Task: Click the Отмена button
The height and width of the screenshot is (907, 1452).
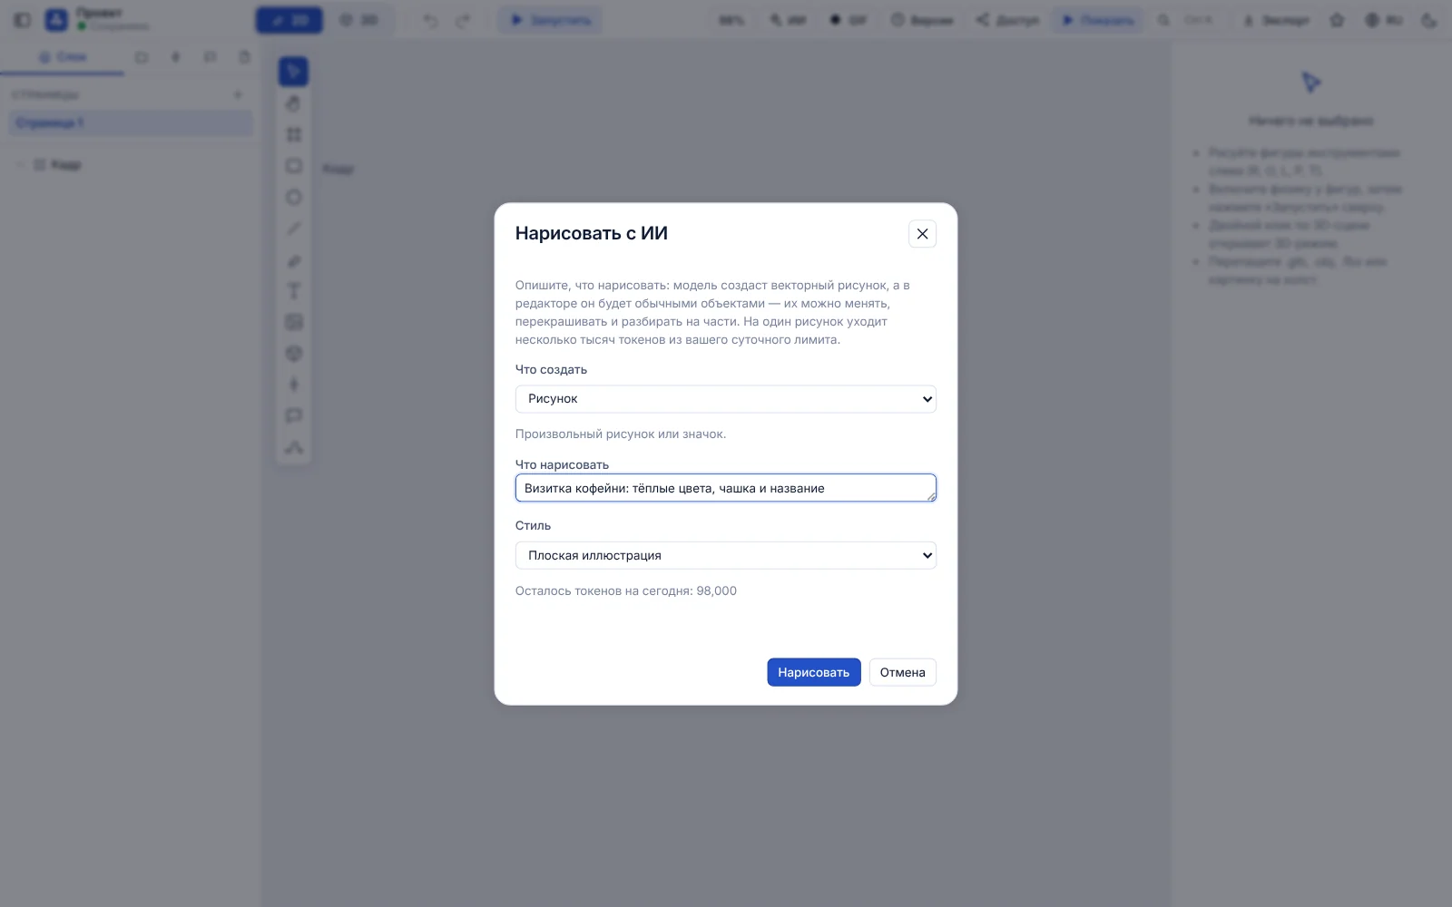Action: pyautogui.click(x=902, y=672)
